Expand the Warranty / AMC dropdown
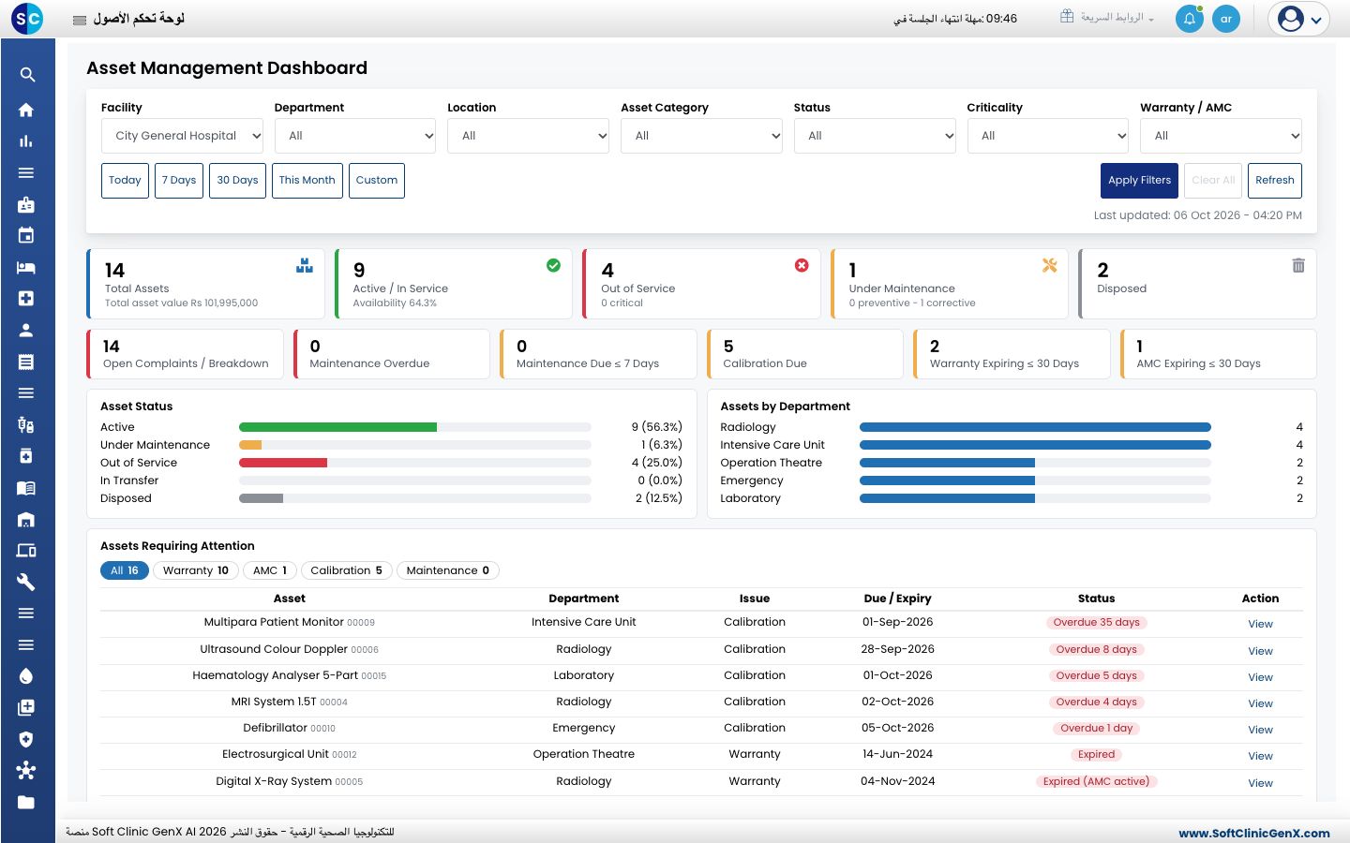Screen dimensions: 1350x843 (x=1221, y=136)
